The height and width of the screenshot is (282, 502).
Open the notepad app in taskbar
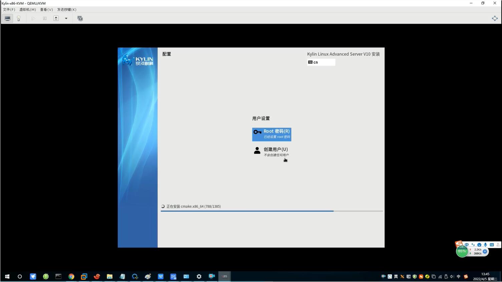click(122, 276)
